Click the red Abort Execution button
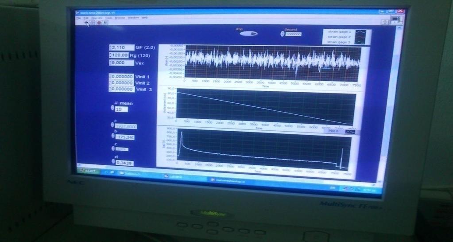453x242 pixels. coord(99,22)
